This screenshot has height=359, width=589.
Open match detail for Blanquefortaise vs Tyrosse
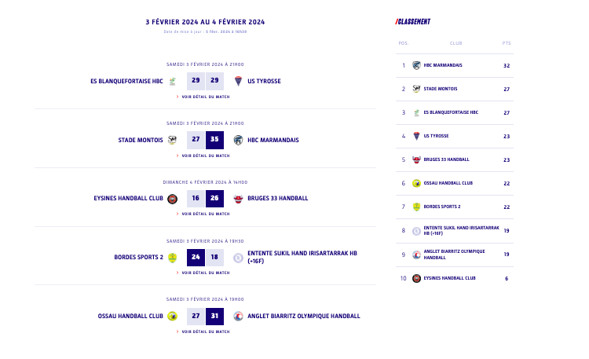tap(205, 97)
